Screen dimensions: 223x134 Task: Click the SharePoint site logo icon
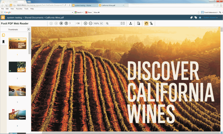pos(3,17)
